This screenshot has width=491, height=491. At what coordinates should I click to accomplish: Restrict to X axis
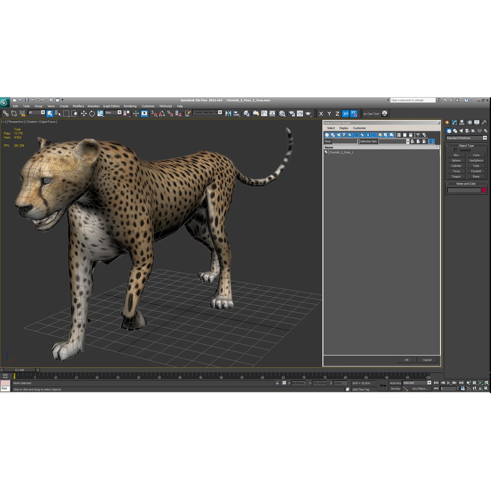click(x=321, y=114)
